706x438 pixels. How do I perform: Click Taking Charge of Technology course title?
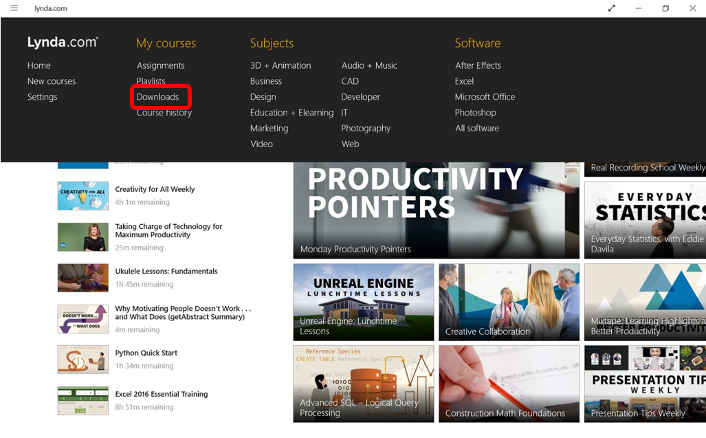click(x=169, y=230)
